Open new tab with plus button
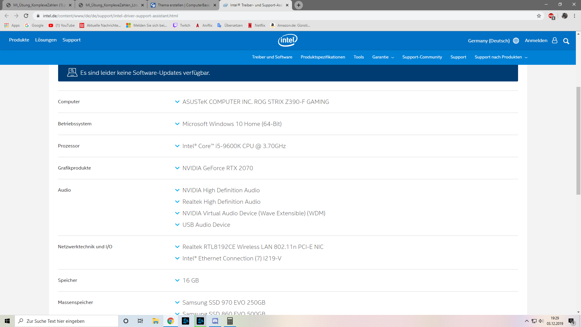 point(299,5)
